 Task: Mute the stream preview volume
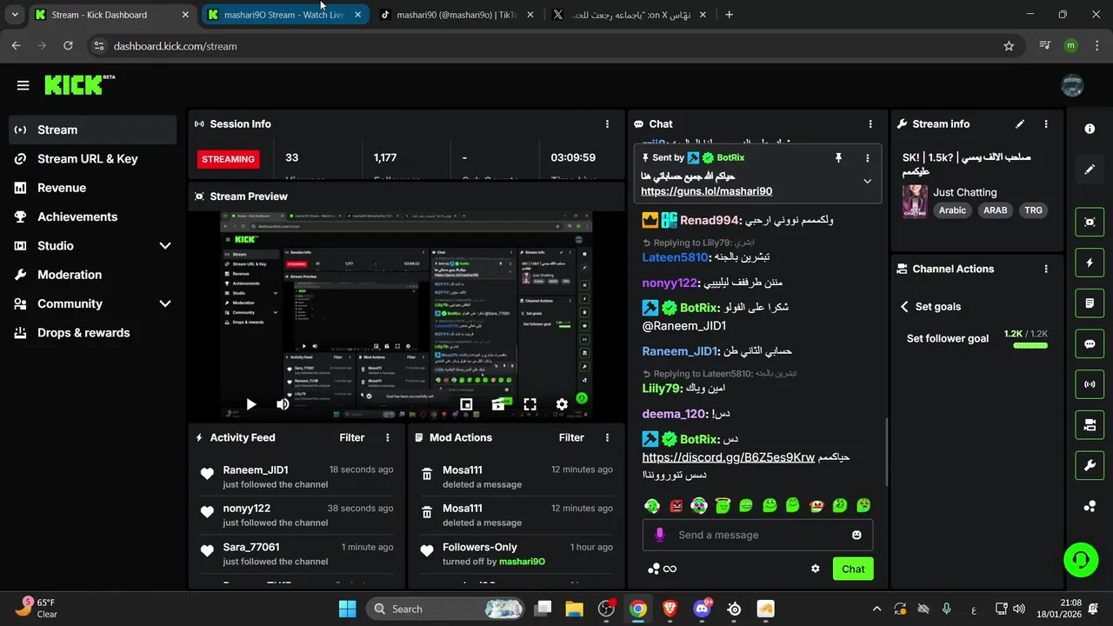(x=283, y=404)
